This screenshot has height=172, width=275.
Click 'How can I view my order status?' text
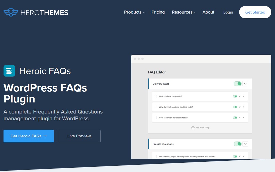click(173, 118)
